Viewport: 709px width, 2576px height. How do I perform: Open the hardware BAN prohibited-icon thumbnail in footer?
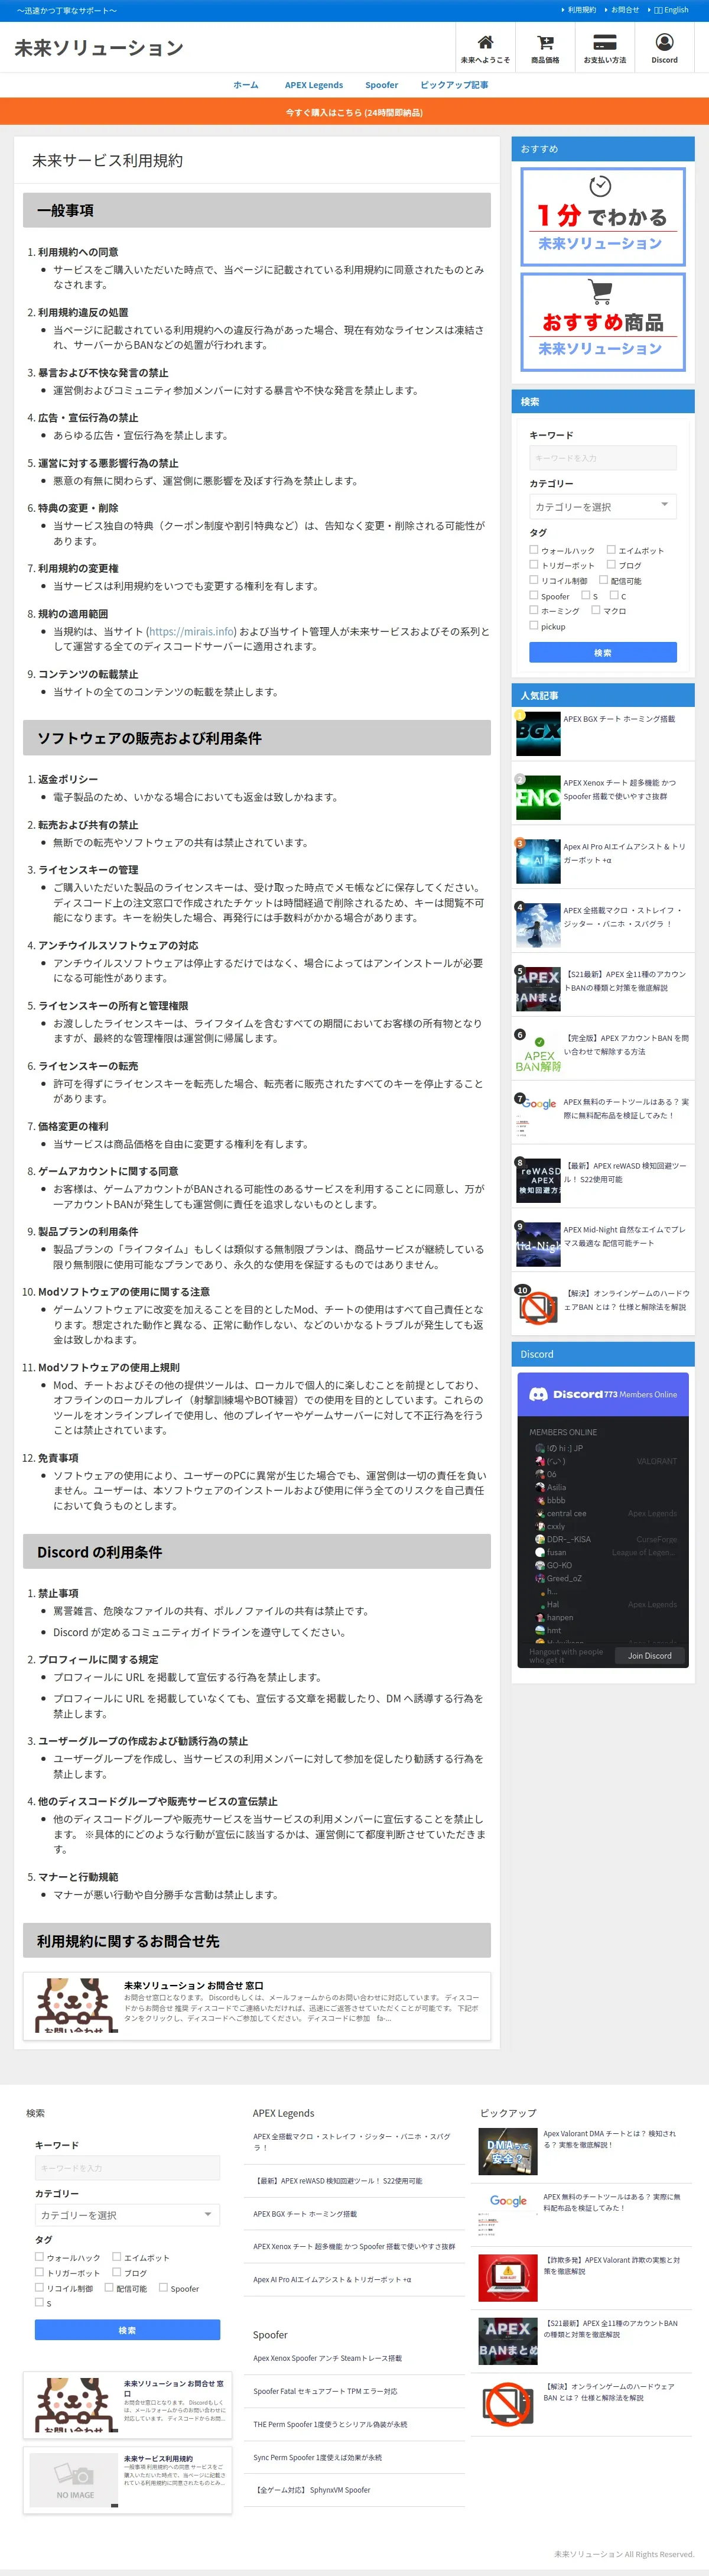(x=508, y=2405)
